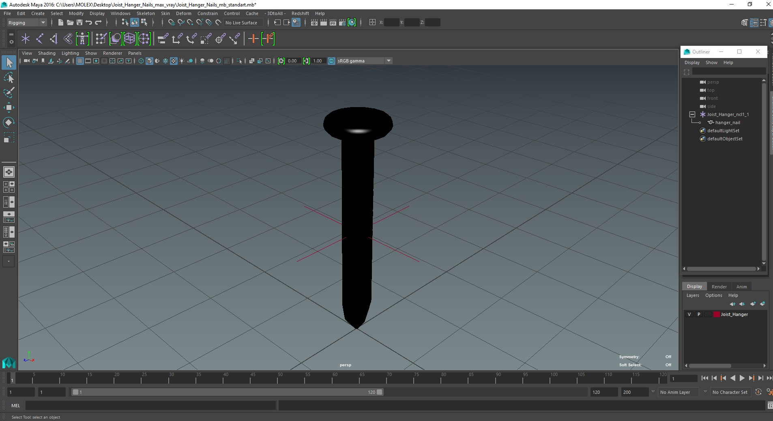Go to start of playback range
Viewport: 773px width, 421px height.
click(705, 378)
